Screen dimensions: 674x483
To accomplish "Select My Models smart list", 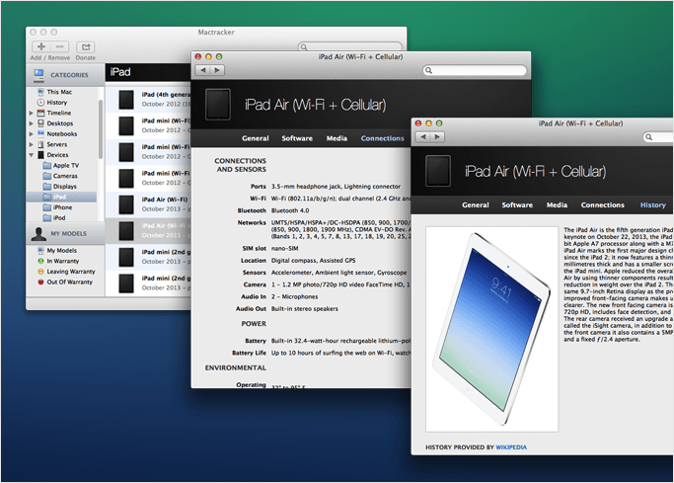I will (x=61, y=250).
